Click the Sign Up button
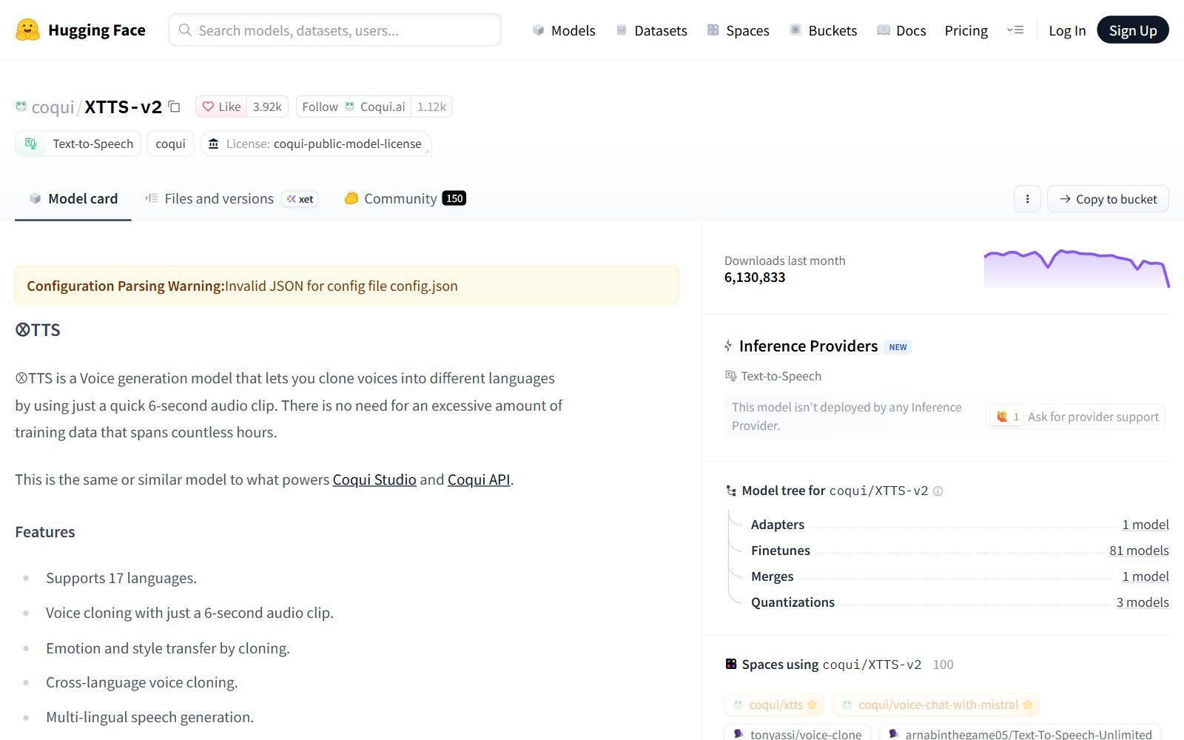The height and width of the screenshot is (740, 1184). [1132, 30]
